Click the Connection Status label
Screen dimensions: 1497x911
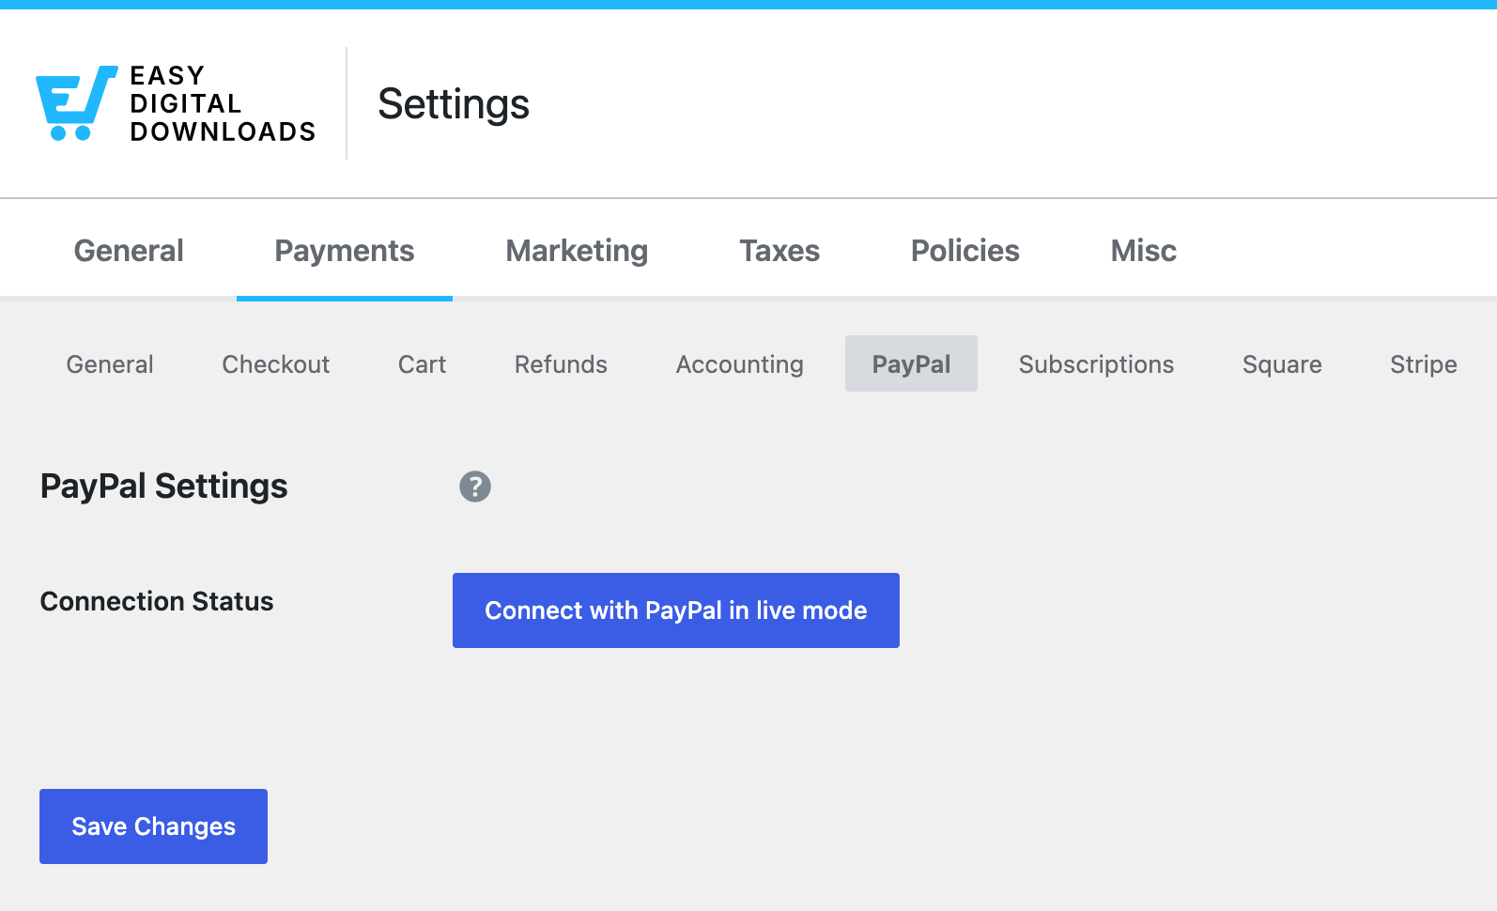pyautogui.click(x=157, y=601)
